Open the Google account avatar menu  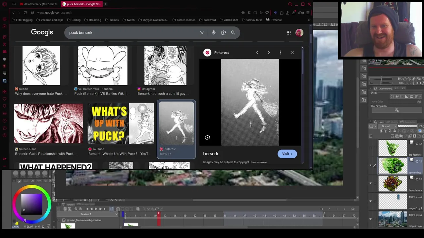(x=299, y=33)
